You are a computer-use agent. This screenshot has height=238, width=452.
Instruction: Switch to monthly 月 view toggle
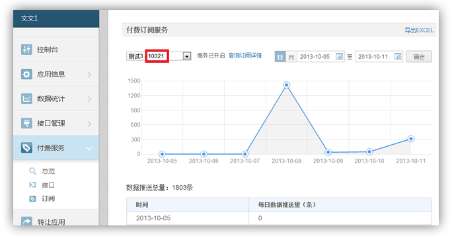[291, 57]
